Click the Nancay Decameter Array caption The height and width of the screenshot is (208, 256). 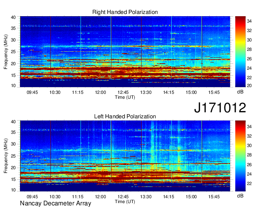click(x=55, y=203)
